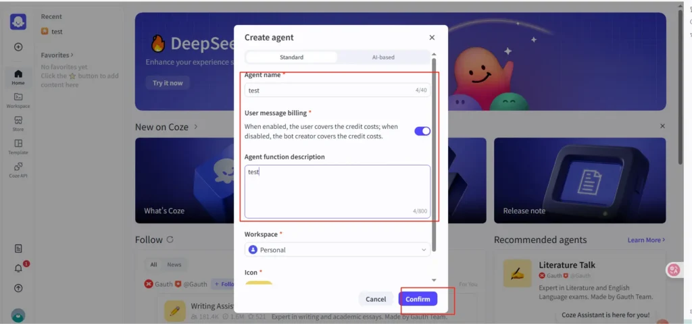
Task: Open the Workspace sidebar icon
Action: 18,100
